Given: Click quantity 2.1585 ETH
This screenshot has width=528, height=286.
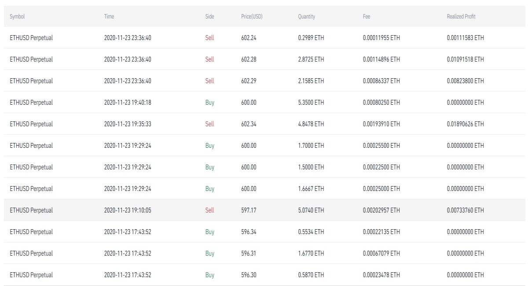Looking at the screenshot, I should click(311, 81).
